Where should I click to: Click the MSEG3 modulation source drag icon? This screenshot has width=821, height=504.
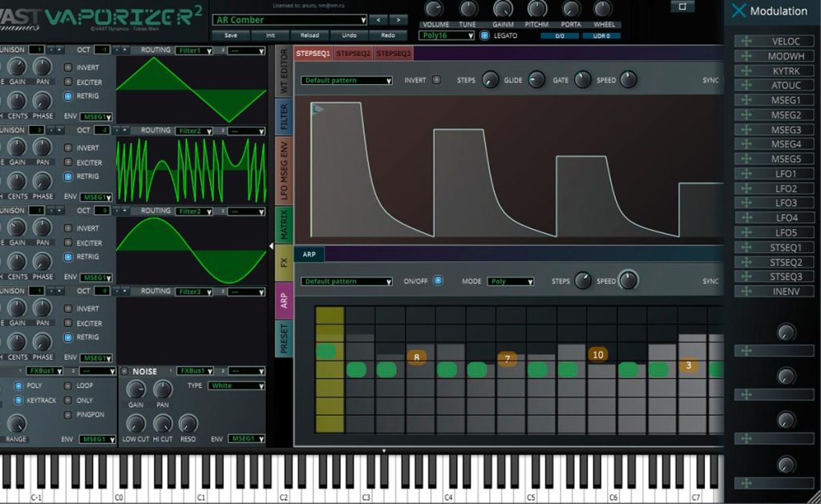(746, 130)
